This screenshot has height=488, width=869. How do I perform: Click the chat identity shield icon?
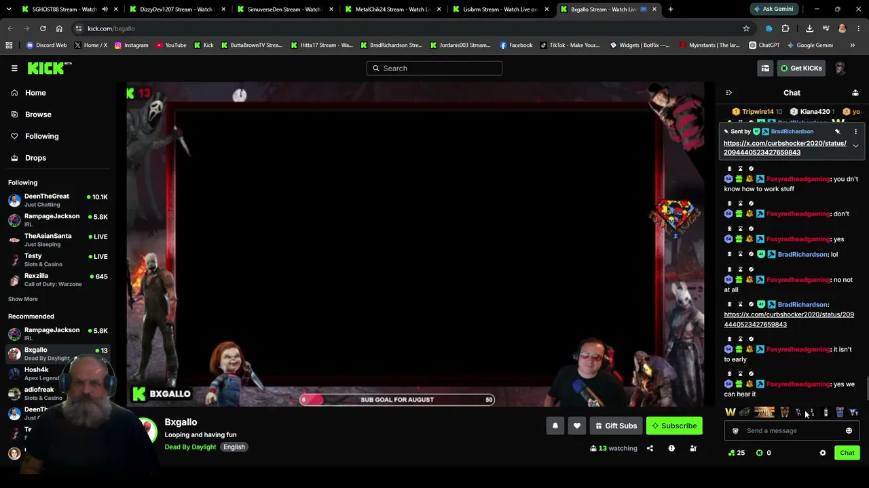(735, 430)
